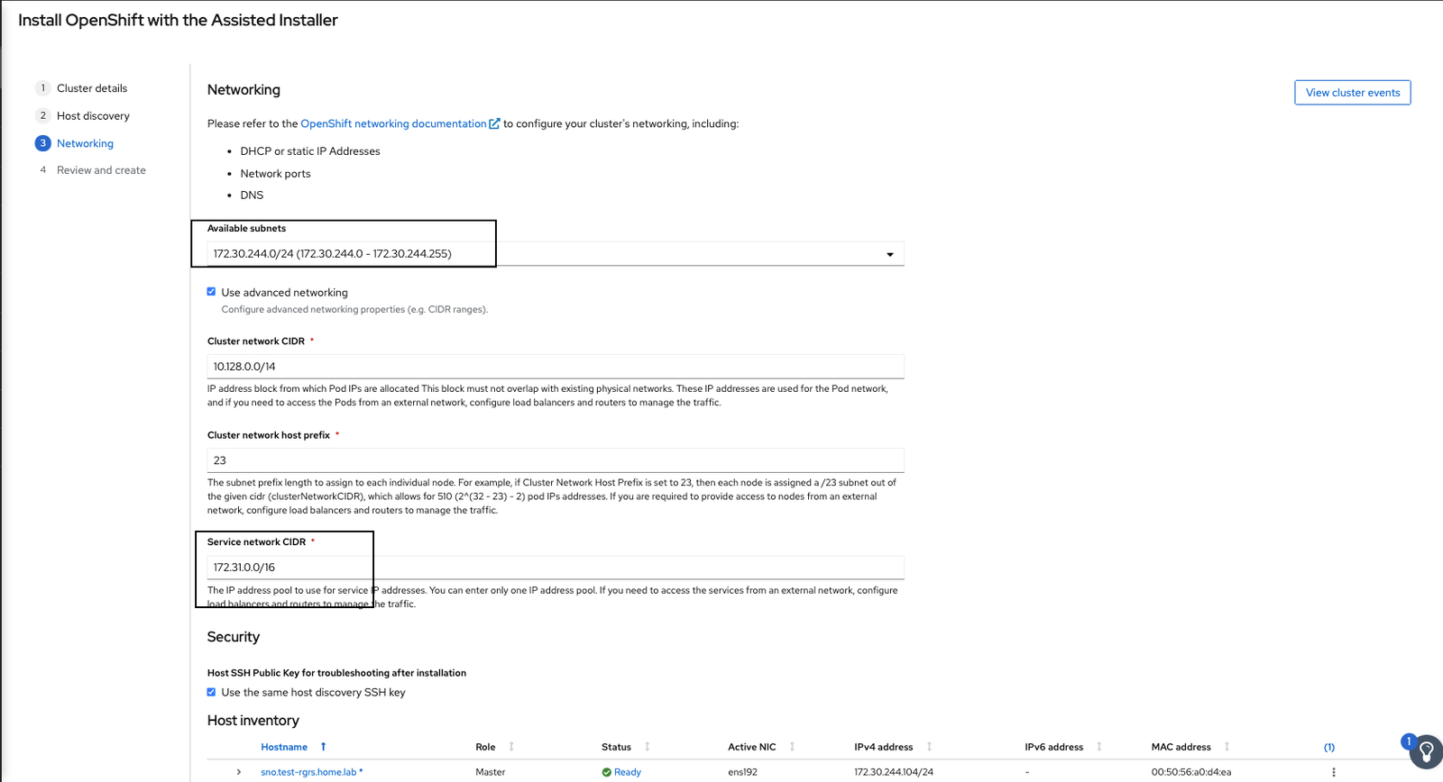1443x782 pixels.
Task: Toggle Use advanced networking checkbox
Action: [x=211, y=292]
